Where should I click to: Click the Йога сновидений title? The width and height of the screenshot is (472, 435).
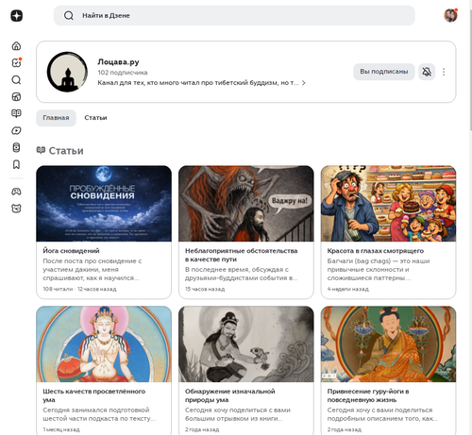coord(71,251)
